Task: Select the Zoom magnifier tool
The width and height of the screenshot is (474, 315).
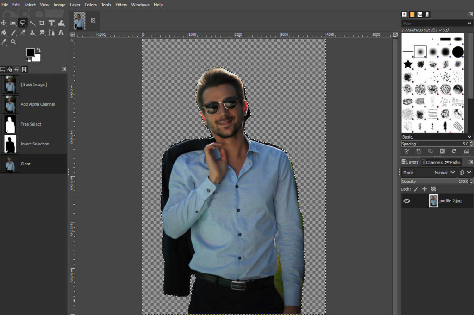Action: point(13,42)
